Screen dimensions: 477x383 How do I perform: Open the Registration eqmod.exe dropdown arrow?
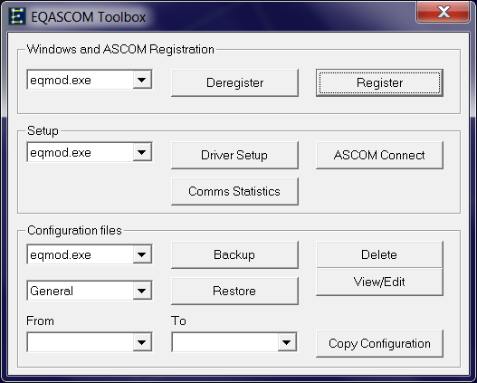click(x=142, y=80)
